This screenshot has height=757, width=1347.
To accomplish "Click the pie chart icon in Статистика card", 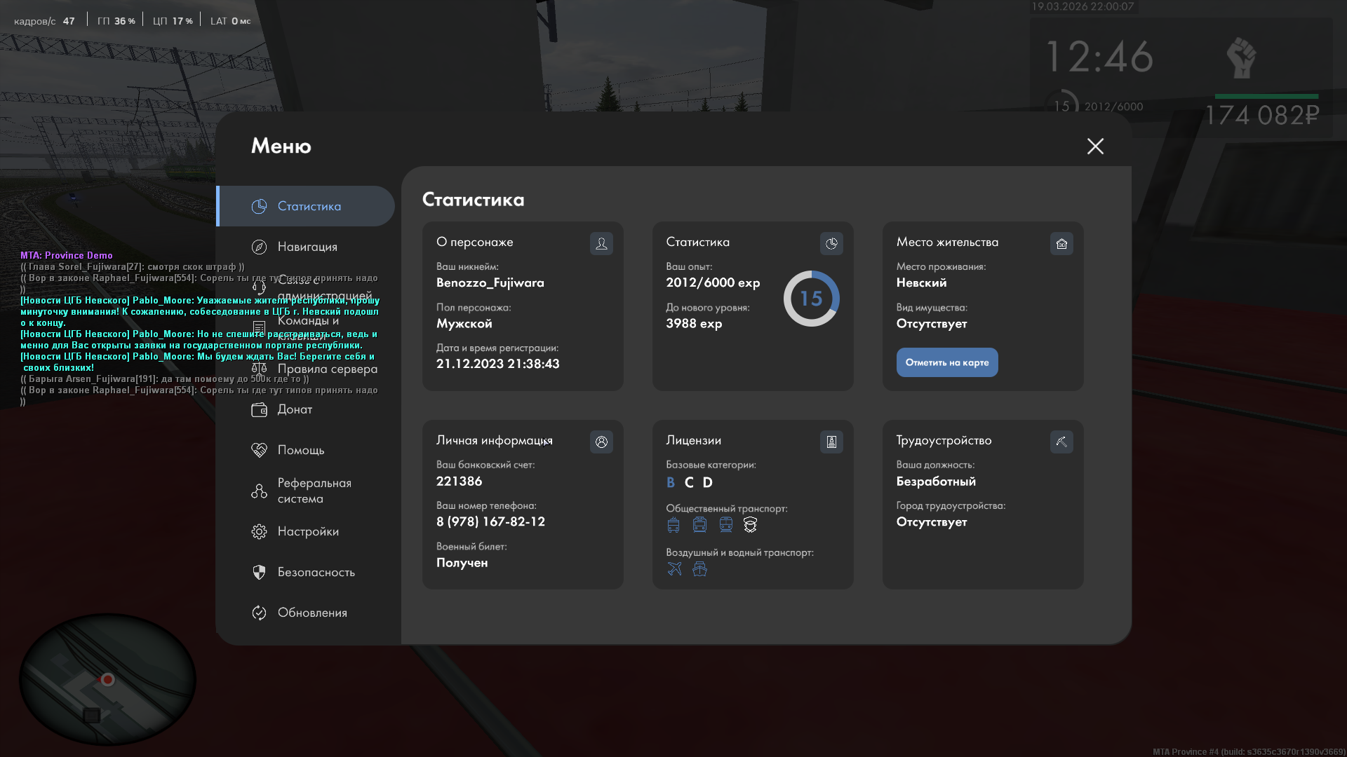I will coord(831,243).
